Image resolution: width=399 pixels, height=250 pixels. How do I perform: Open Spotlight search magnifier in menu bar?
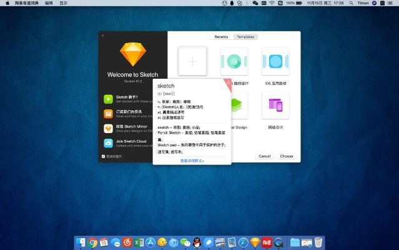click(x=351, y=3)
